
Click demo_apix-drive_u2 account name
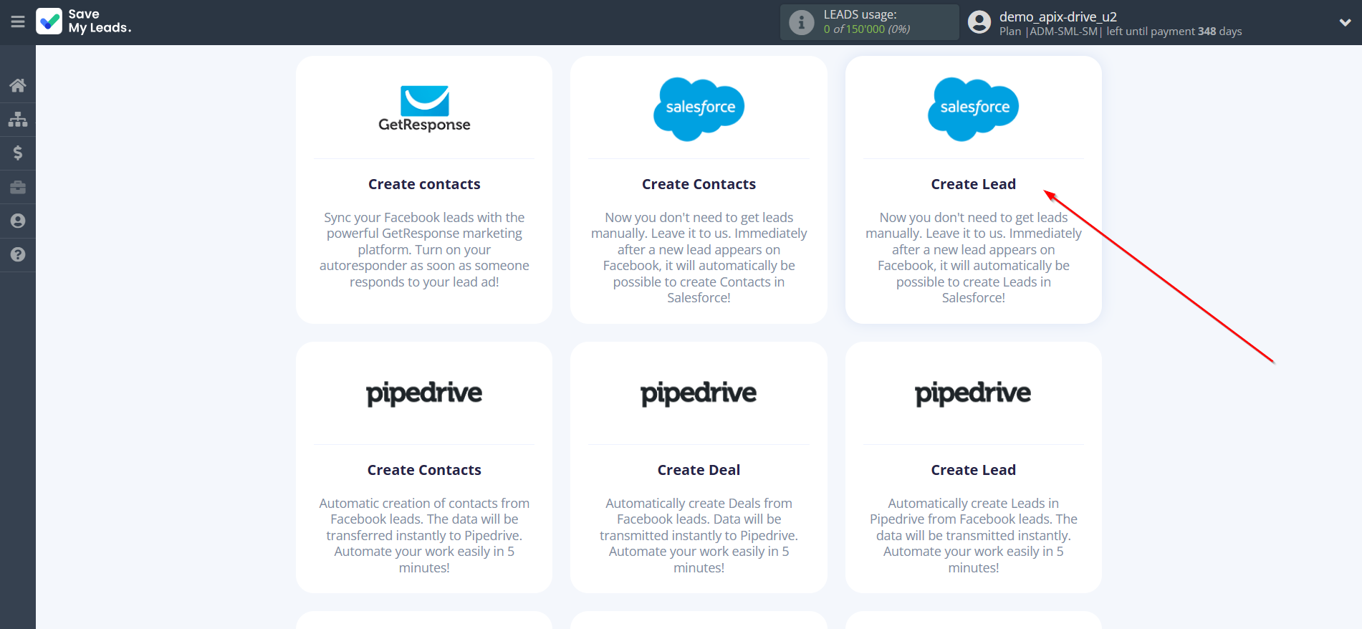(x=1058, y=16)
